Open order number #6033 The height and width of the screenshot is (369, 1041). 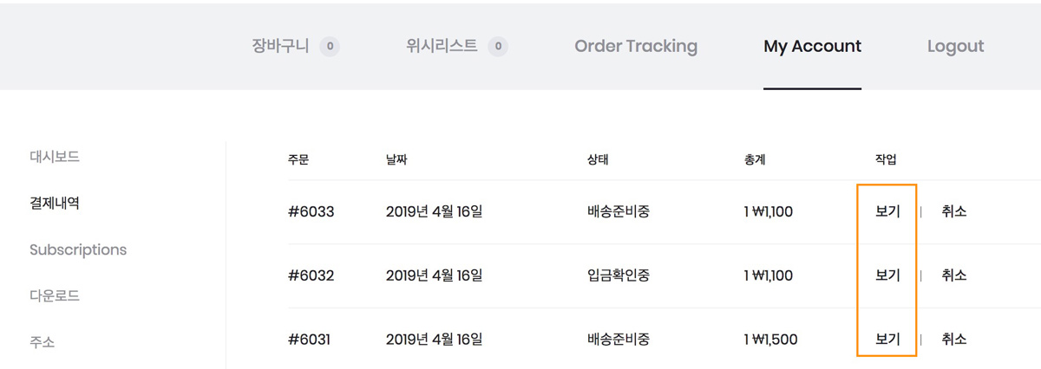[311, 211]
